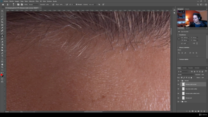Select the Rectangular Marquee tool
208x117 pixels.
(2, 14)
